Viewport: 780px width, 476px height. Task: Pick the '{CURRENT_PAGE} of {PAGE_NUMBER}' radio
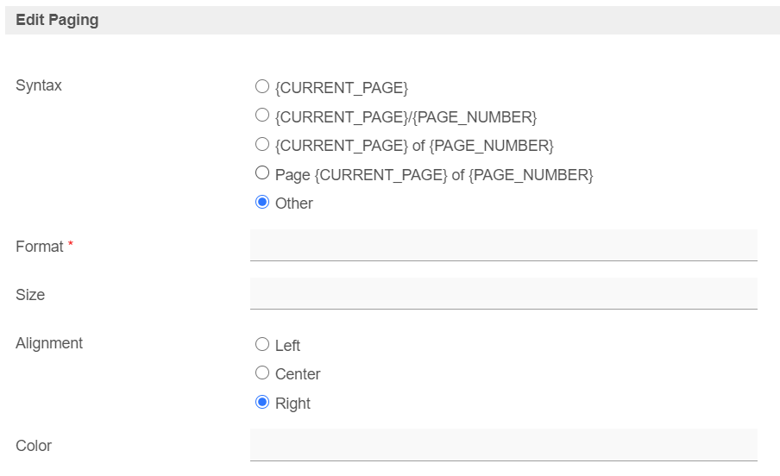point(262,145)
